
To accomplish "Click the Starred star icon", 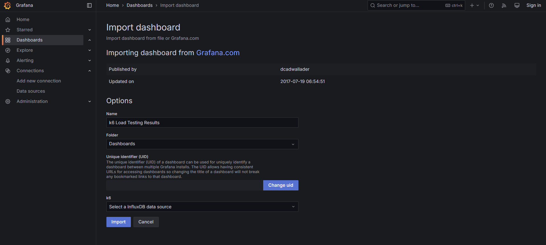I will [x=8, y=30].
